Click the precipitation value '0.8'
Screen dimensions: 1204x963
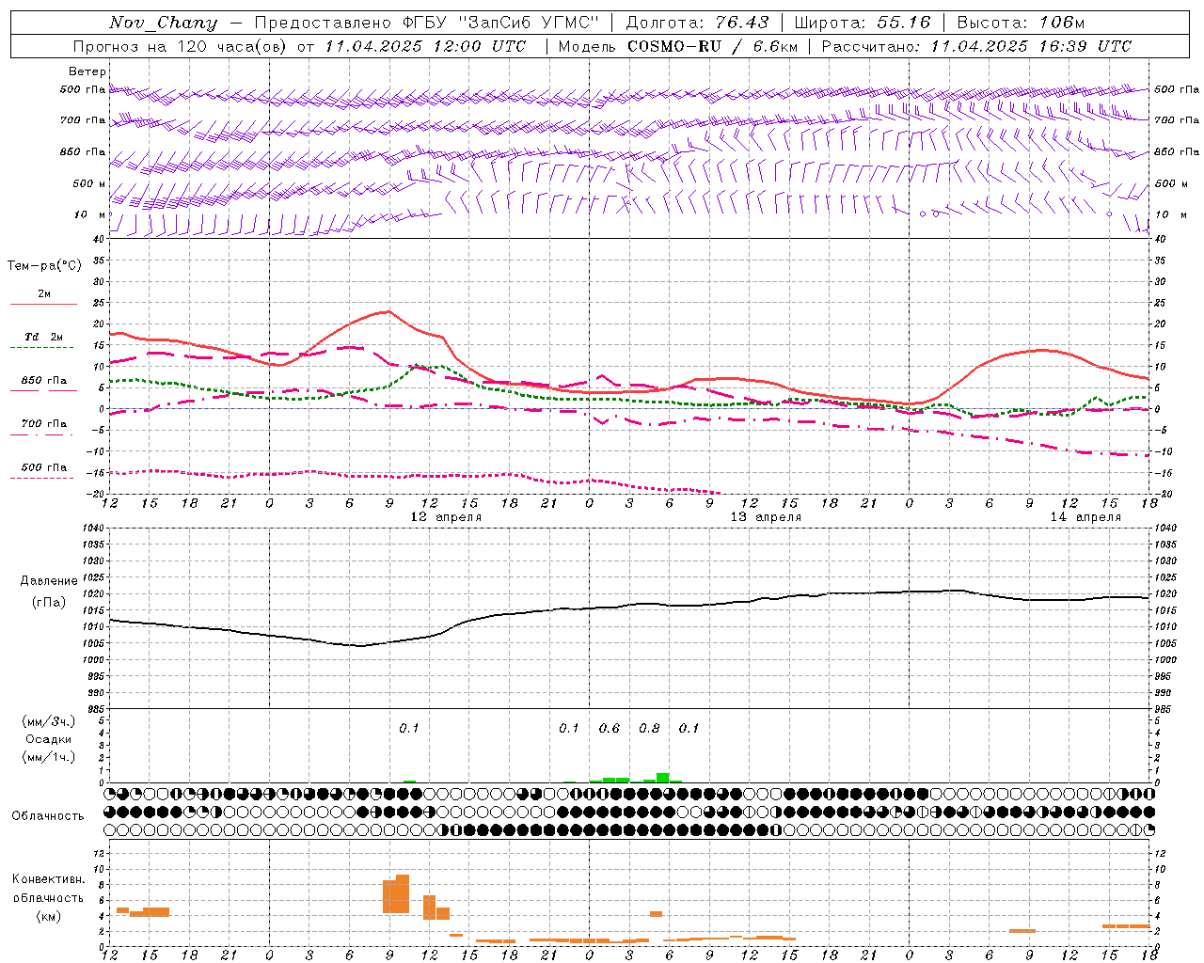coord(649,728)
